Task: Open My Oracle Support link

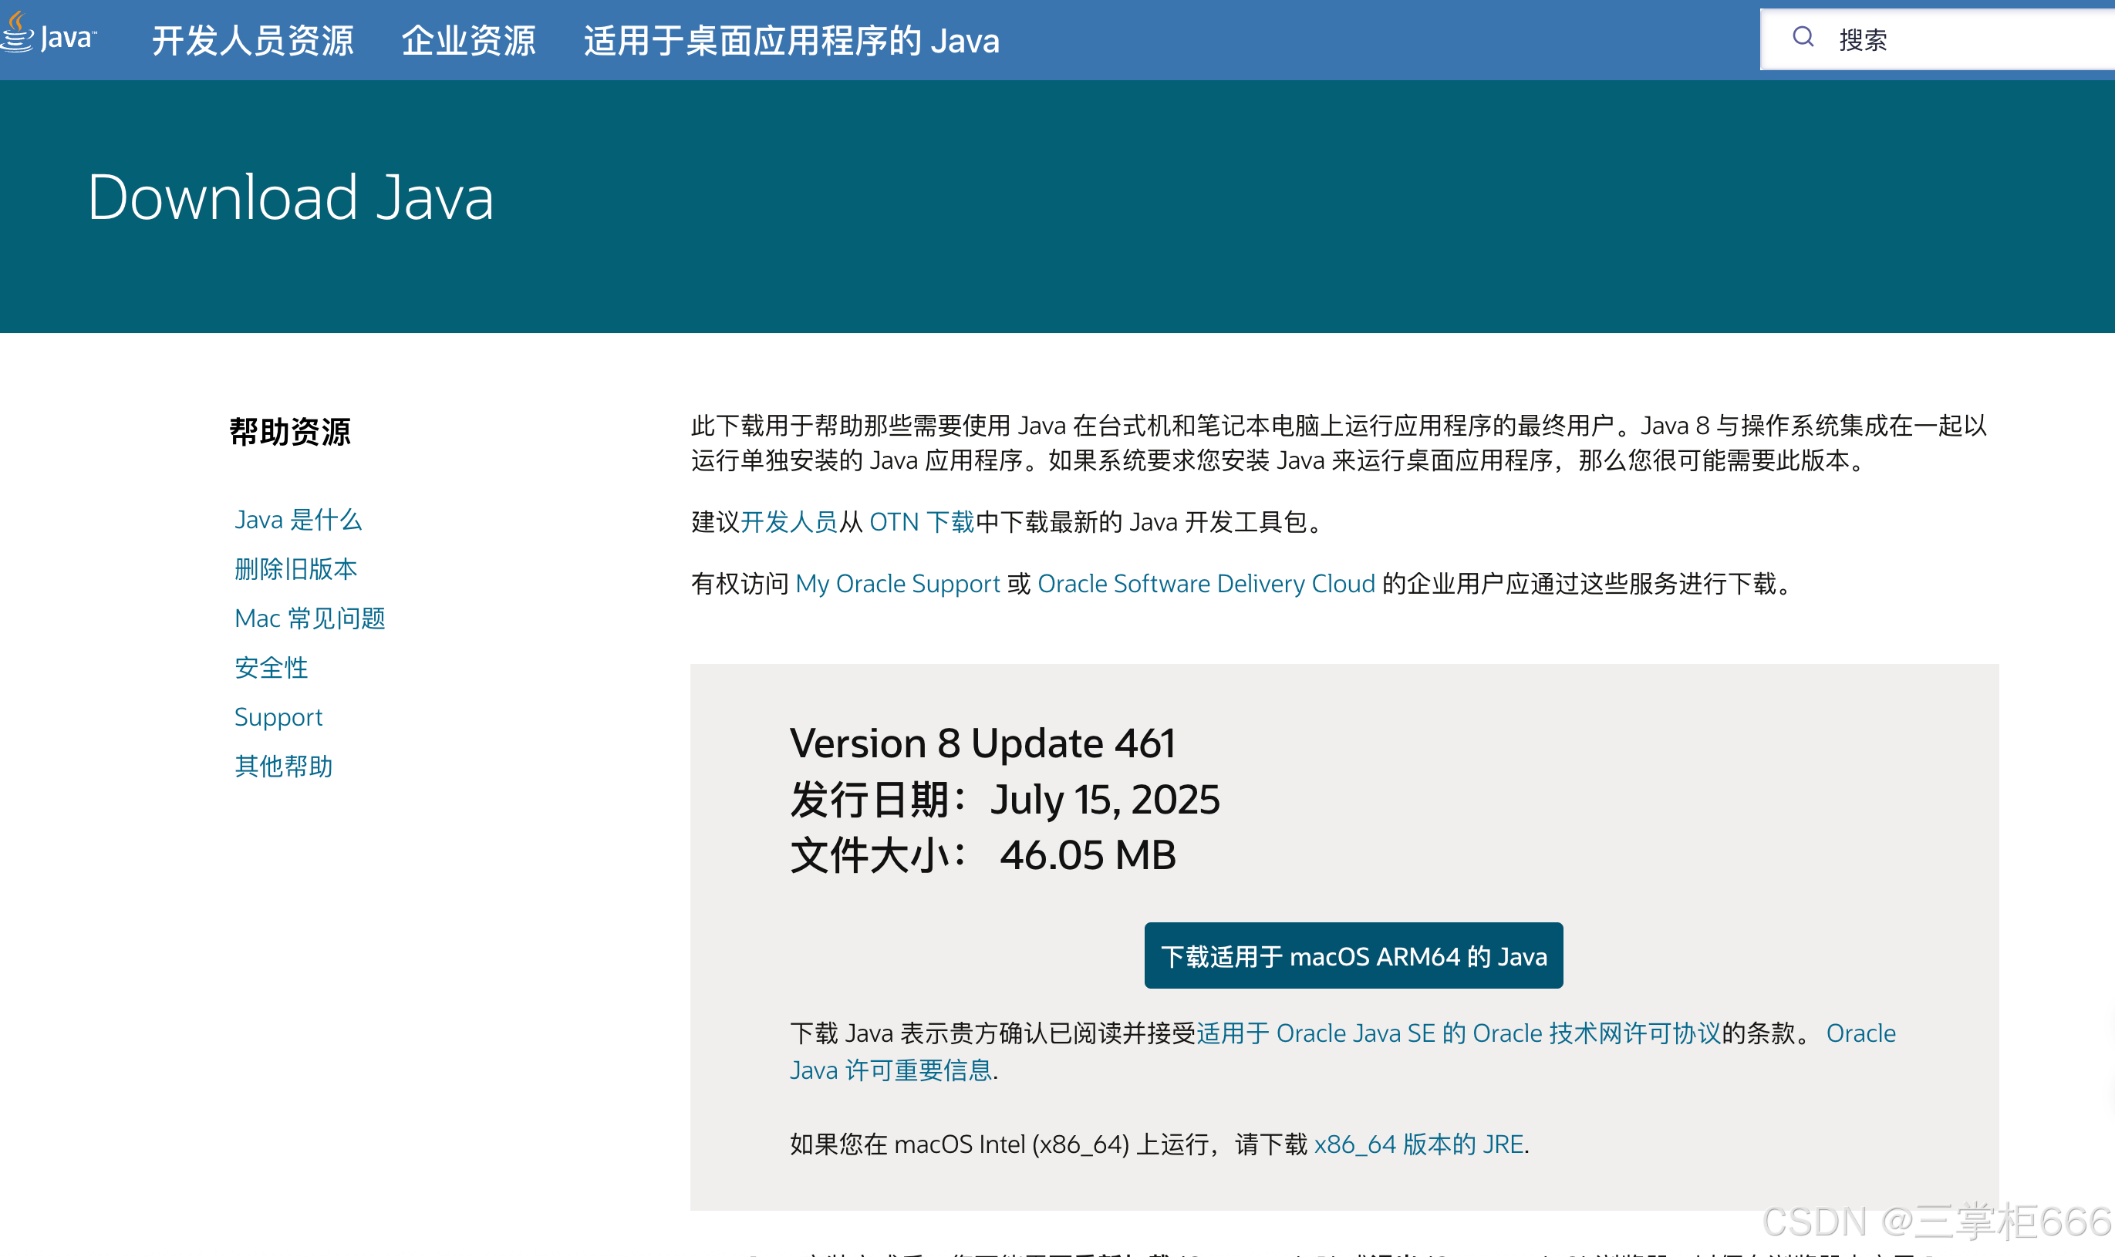Action: point(898,584)
